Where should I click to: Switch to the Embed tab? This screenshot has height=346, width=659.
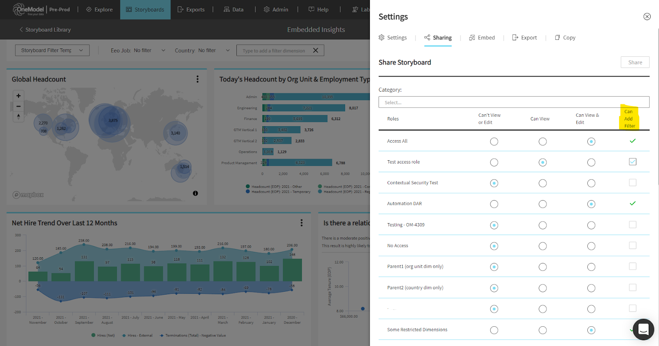(482, 38)
